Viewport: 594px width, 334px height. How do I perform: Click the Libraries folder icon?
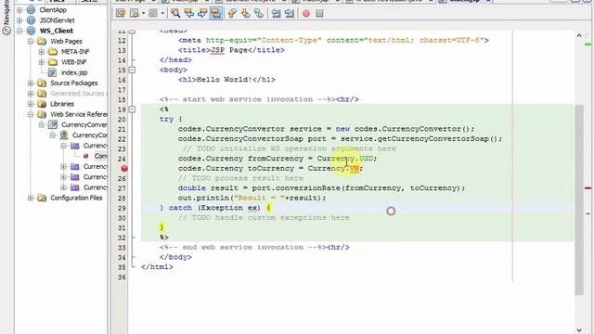point(42,104)
